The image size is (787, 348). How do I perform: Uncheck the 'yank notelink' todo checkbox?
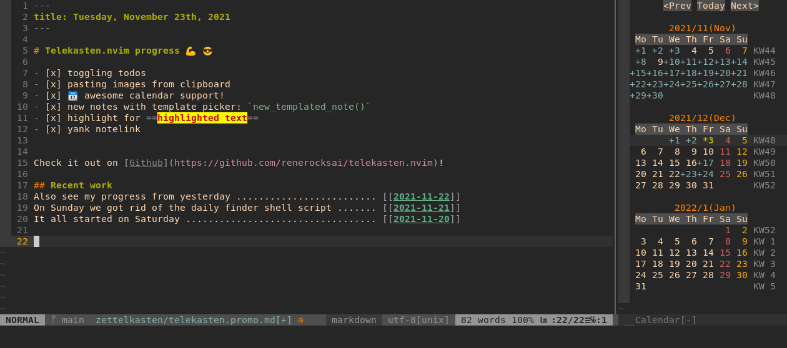click(x=53, y=129)
